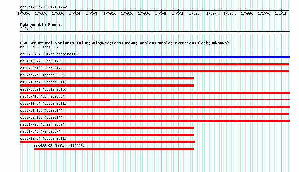The width and height of the screenshot is (299, 172).
Task: Click the 17087k ruler position label
Action: 41,13
